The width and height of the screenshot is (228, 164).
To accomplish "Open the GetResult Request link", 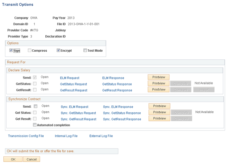I will point(73,90).
